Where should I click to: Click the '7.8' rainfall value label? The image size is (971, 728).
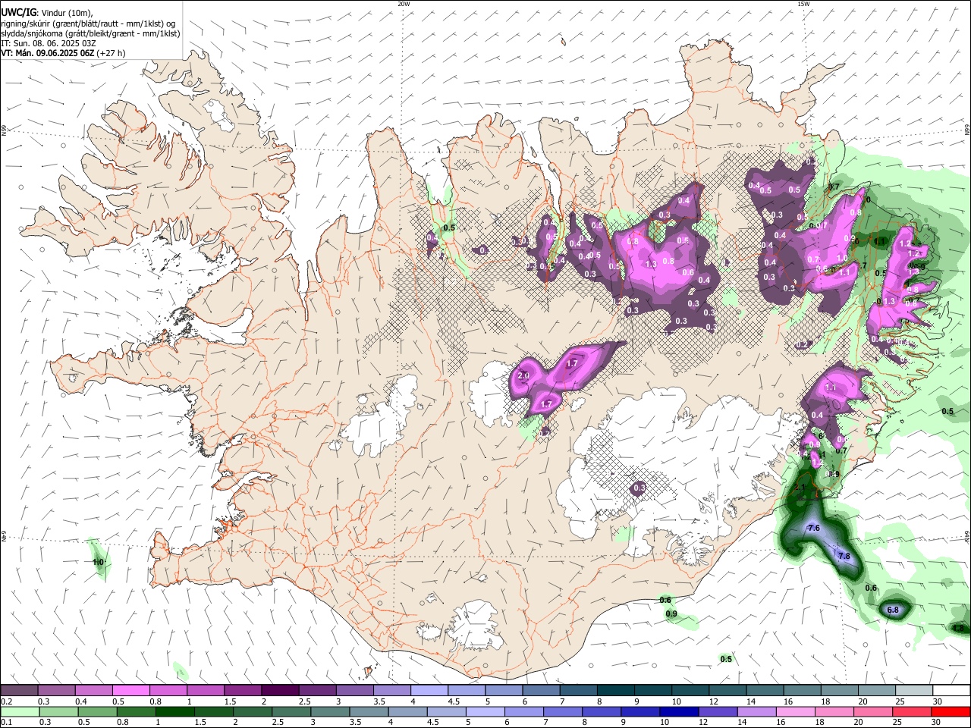point(844,557)
